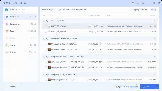The width and height of the screenshot is (162, 91).
Task: Click archive icon of MagixVegasPro_19.0.341.rar file row
Action: coord(49,80)
